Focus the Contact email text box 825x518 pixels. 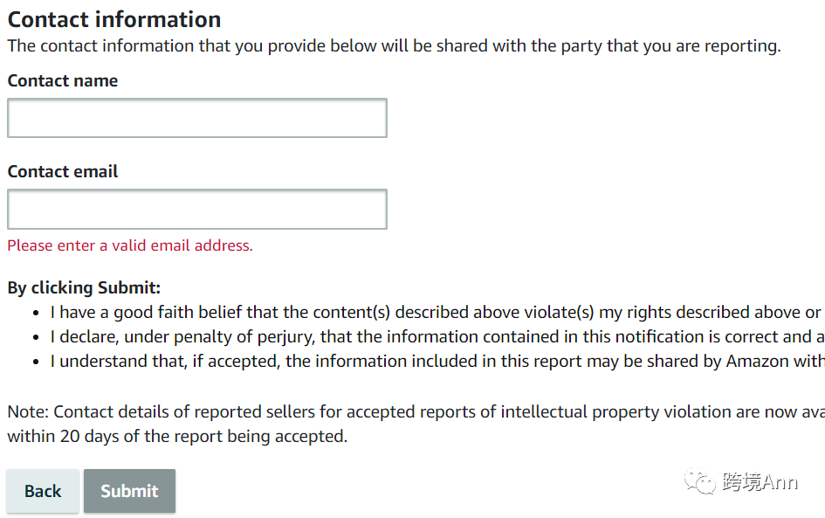coord(196,210)
